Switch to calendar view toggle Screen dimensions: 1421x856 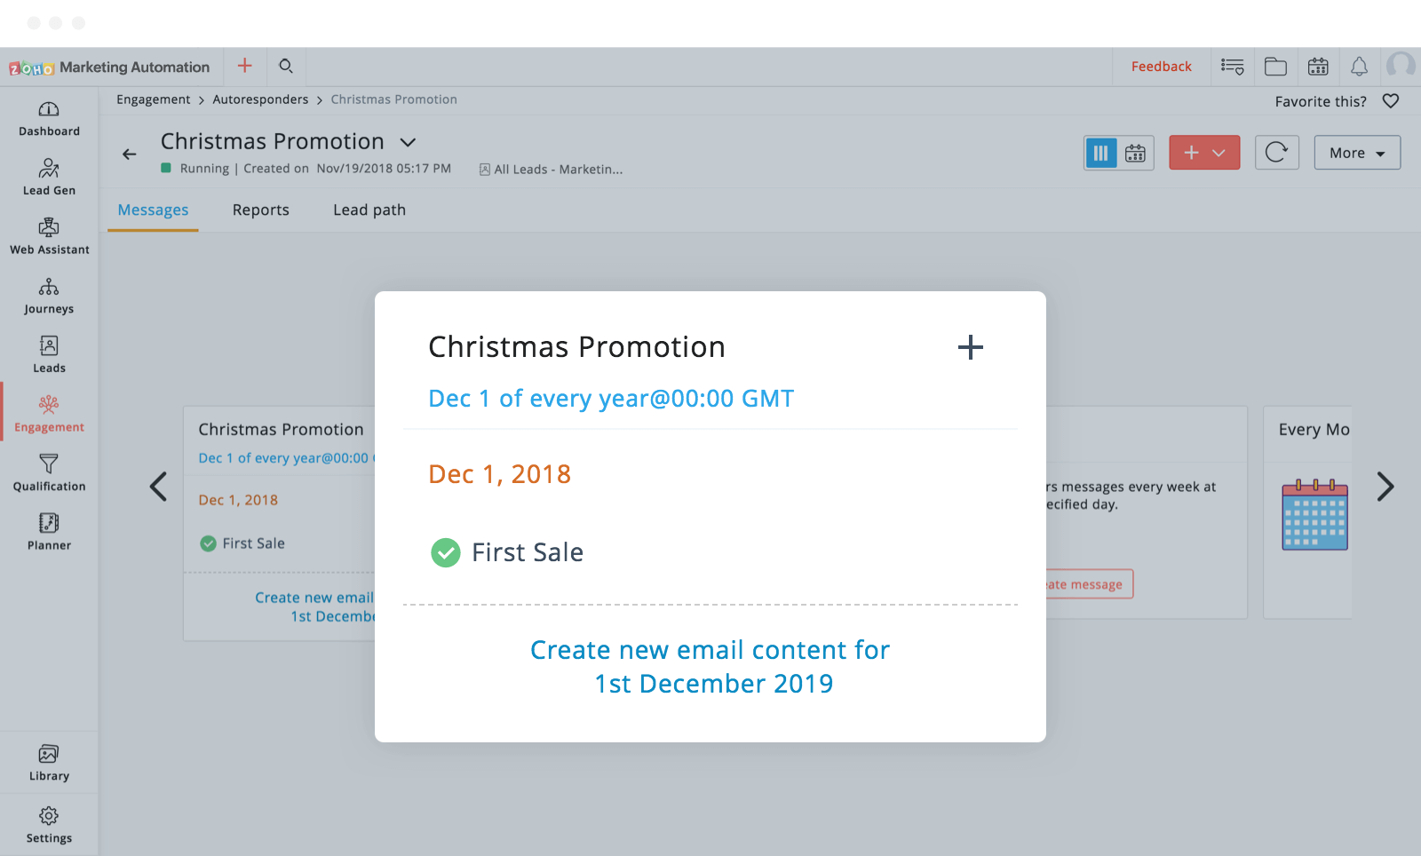[1136, 153]
